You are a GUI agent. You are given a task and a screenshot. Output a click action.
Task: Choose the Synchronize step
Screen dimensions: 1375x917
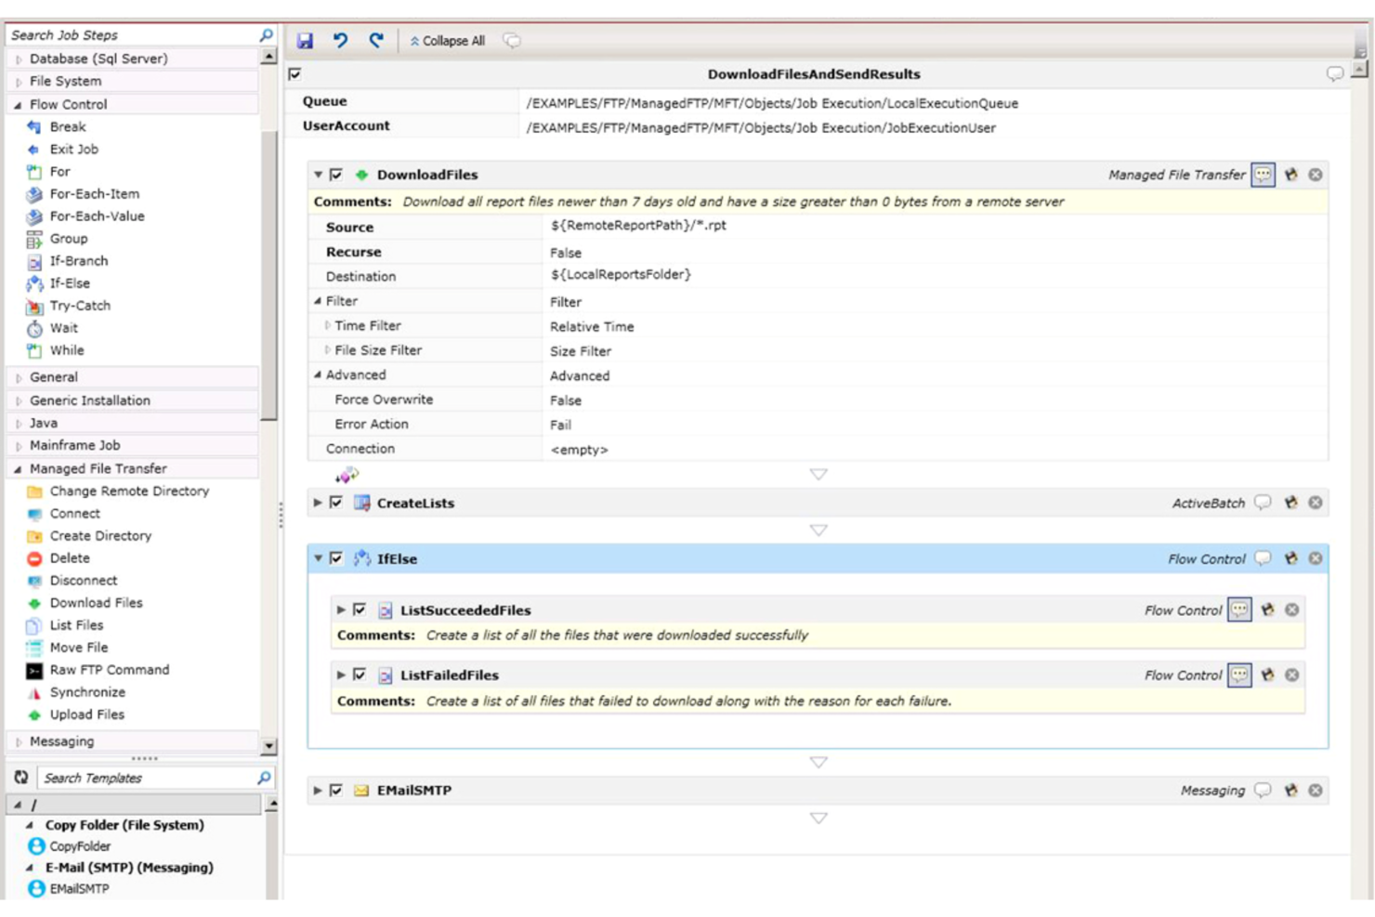86,692
